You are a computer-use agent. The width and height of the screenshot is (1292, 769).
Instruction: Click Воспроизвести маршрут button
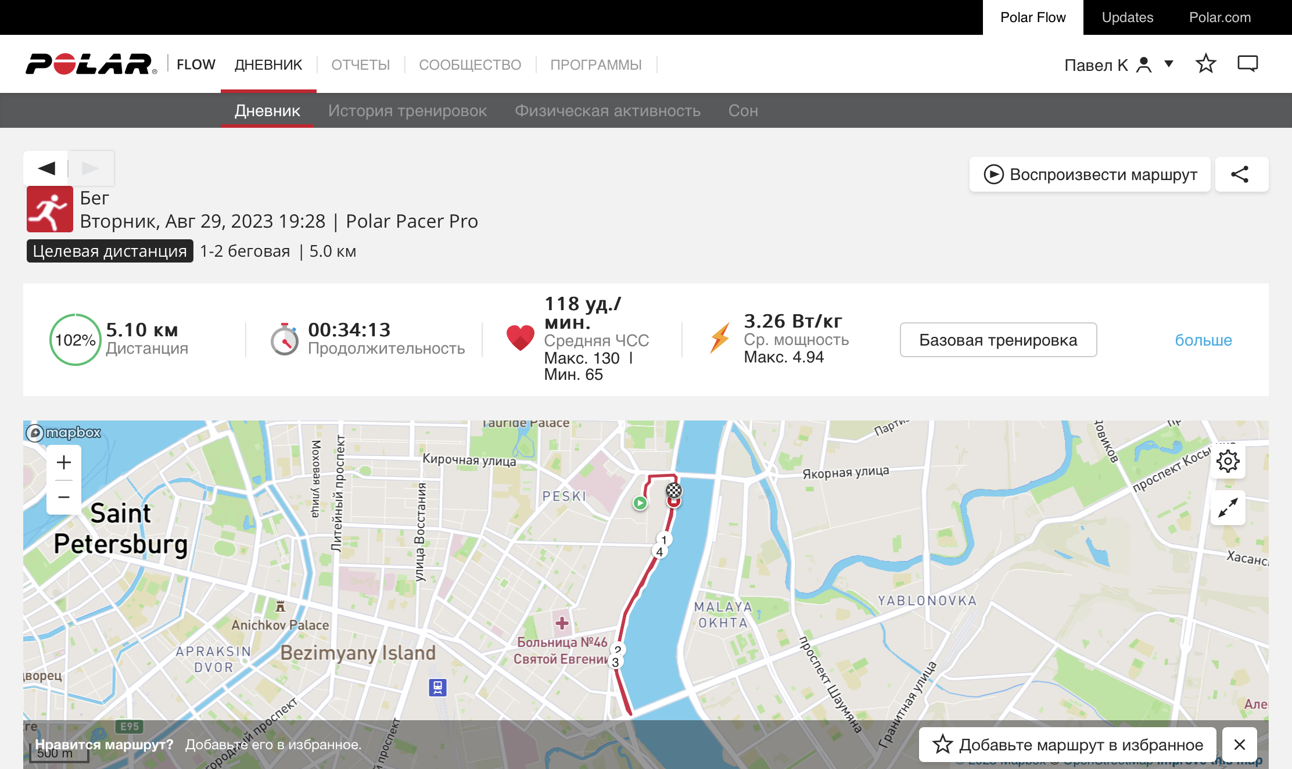[x=1090, y=174]
